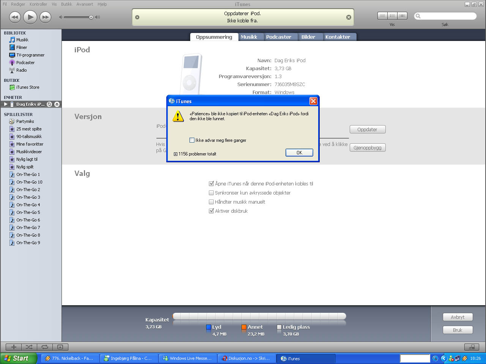Click the iPod sync status icon
Viewport: 486px width, 364px height.
(x=49, y=104)
